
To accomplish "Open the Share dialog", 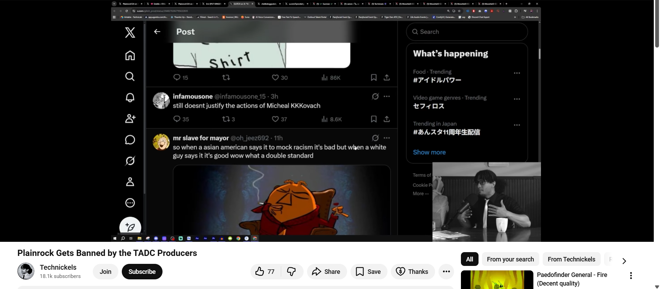I will (326, 272).
